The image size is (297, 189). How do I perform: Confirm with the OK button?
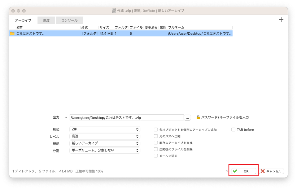point(244,171)
